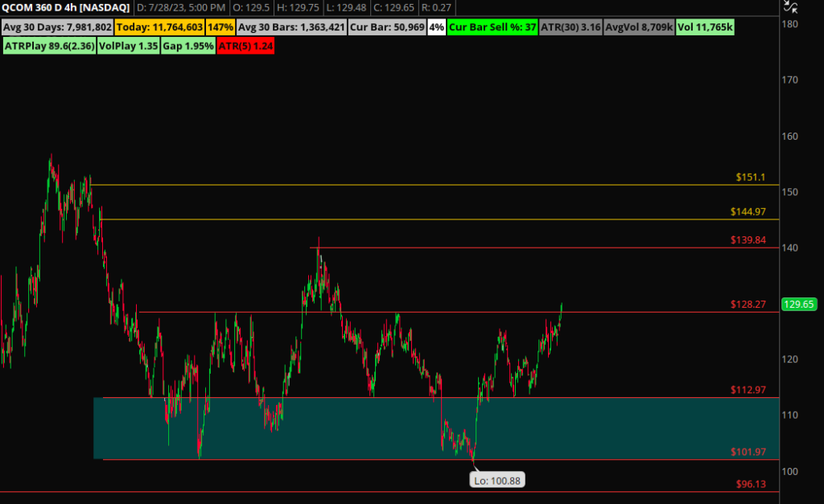Select the Gap 1.95% label
Image resolution: width=824 pixels, height=504 pixels.
[187, 46]
